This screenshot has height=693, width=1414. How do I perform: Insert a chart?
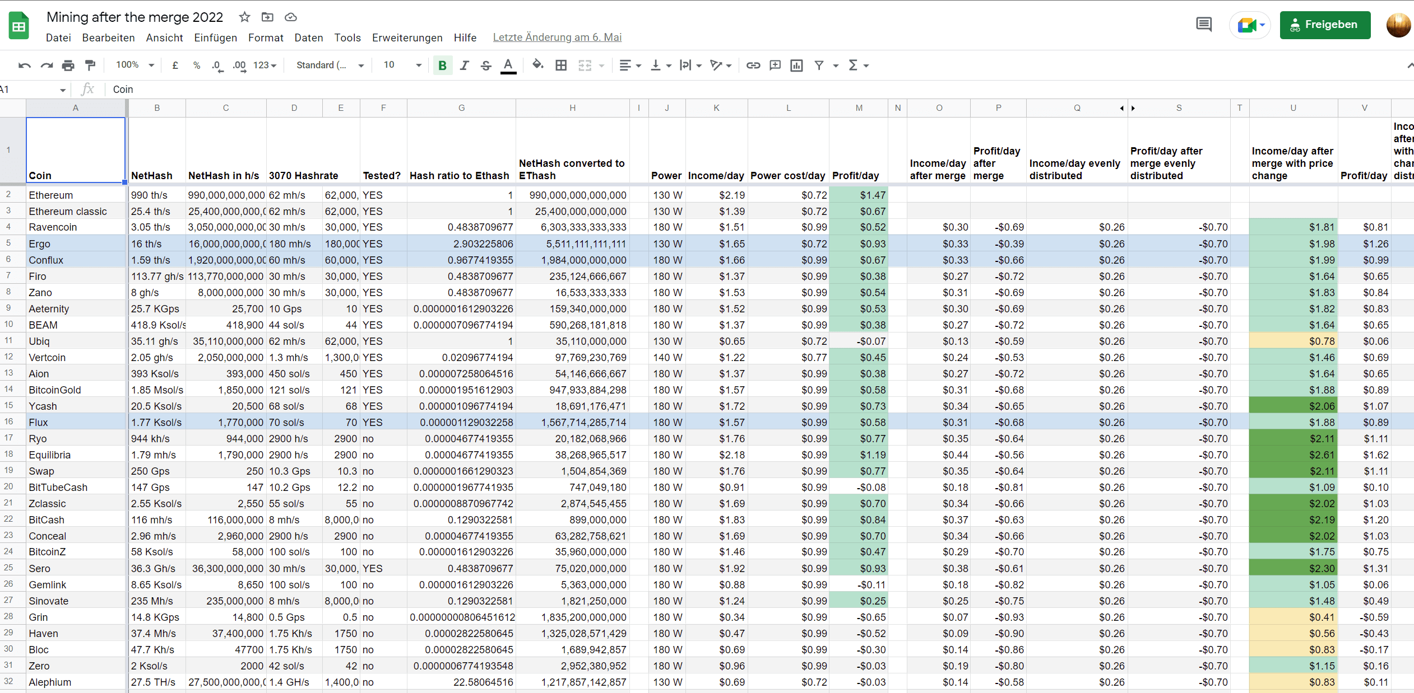[x=796, y=65]
